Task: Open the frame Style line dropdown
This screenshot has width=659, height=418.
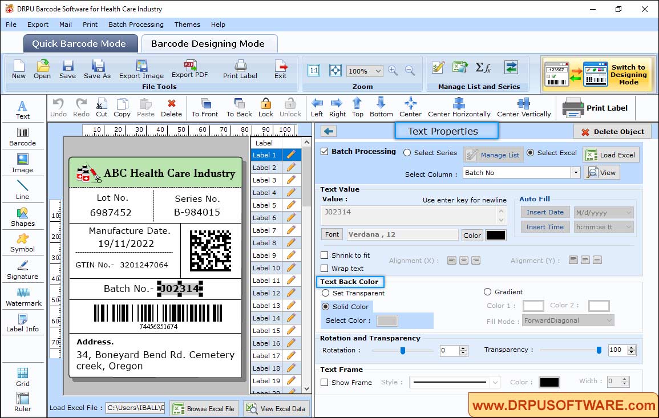Action: tap(454, 382)
